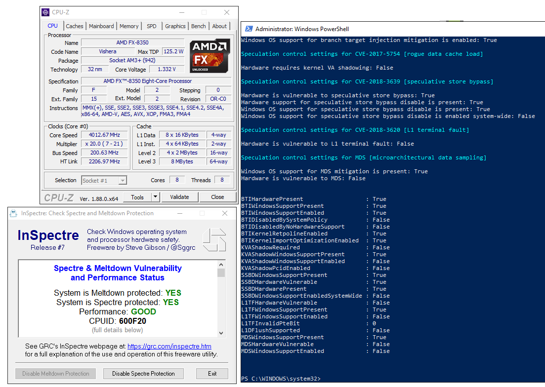This screenshot has height=387, width=545.
Task: Click the CVE-2018-3620 L1 terminal fault heading
Action: [x=355, y=130]
